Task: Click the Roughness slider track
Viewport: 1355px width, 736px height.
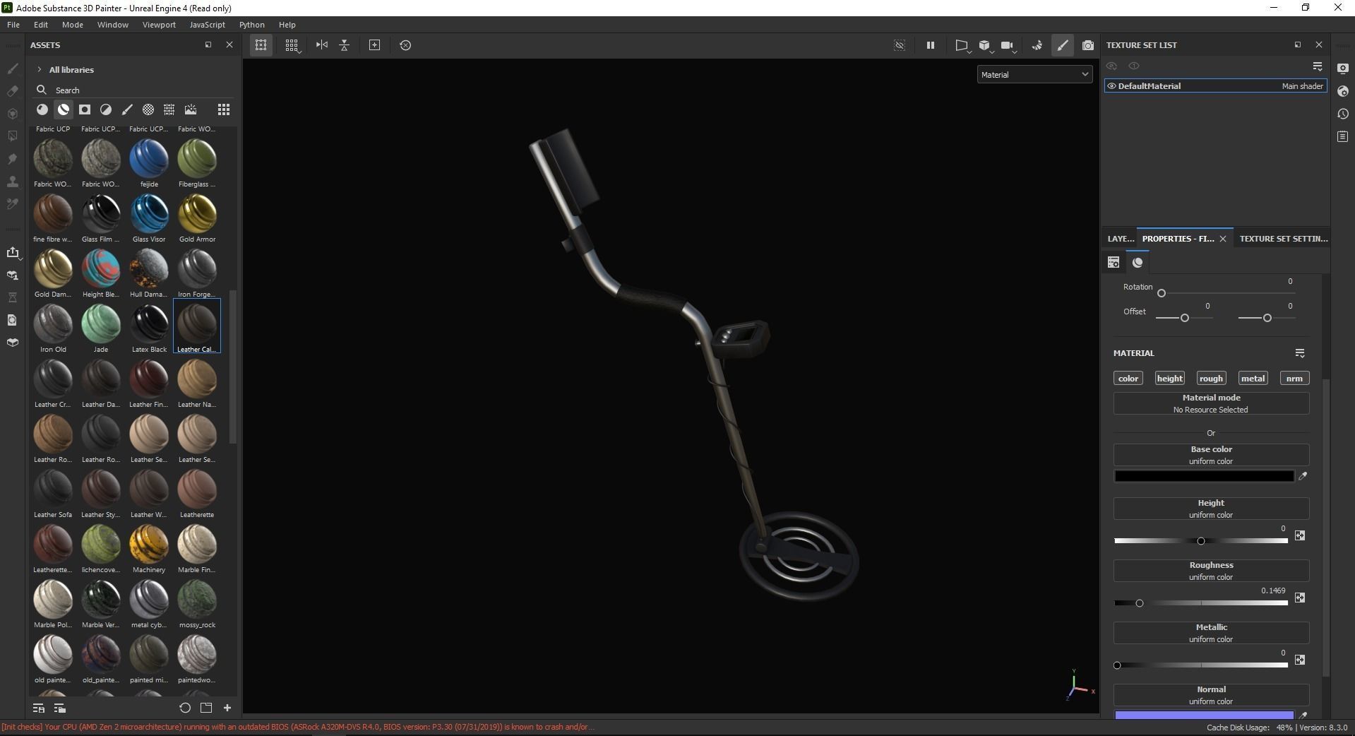Action: click(x=1201, y=603)
